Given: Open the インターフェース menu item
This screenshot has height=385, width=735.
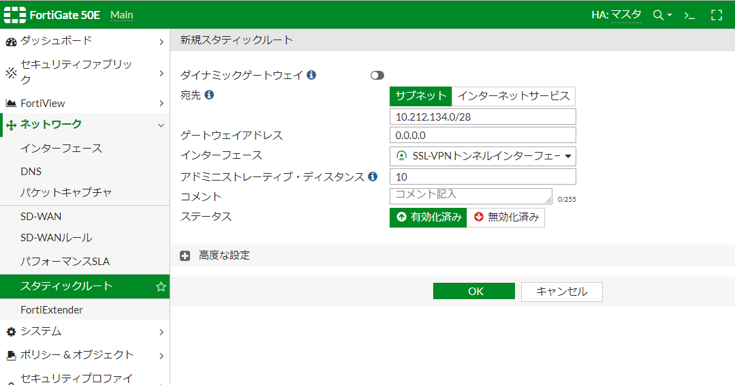Looking at the screenshot, I should 61,149.
